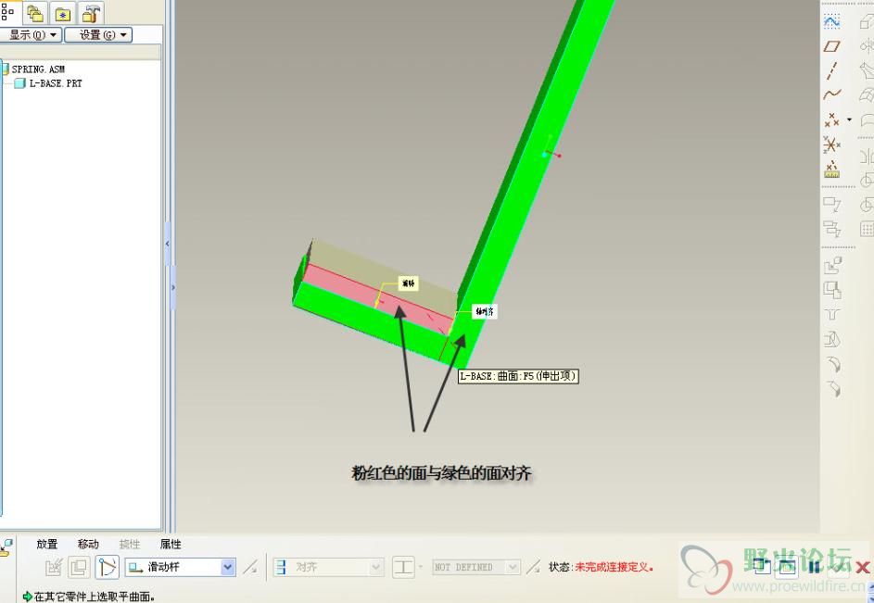Collapse the navigator panel with the left arrow
The height and width of the screenshot is (603, 874).
(167, 244)
